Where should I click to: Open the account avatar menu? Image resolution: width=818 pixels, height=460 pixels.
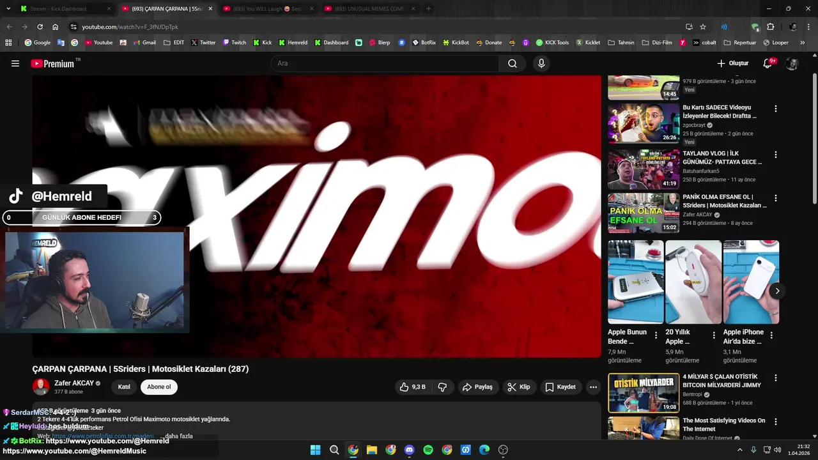click(x=792, y=63)
